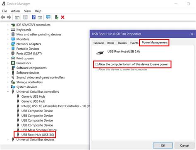
Task: Click the Software components icon
Action: [13, 68]
